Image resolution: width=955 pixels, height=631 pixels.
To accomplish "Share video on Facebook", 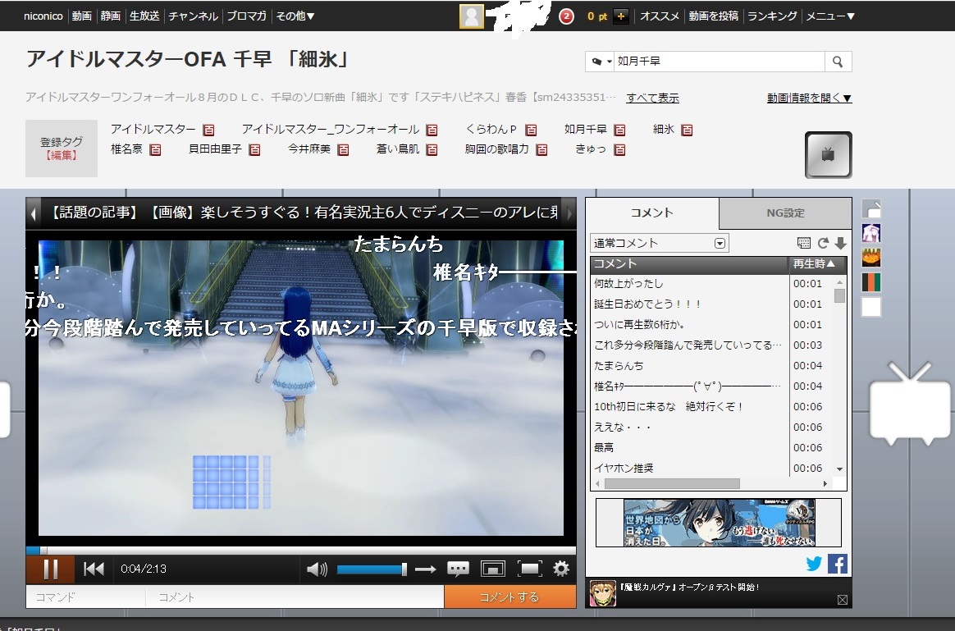I will click(838, 564).
